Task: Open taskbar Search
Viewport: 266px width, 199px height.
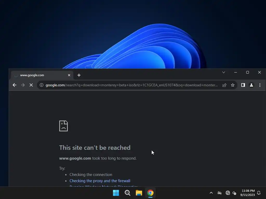Action: click(127, 193)
